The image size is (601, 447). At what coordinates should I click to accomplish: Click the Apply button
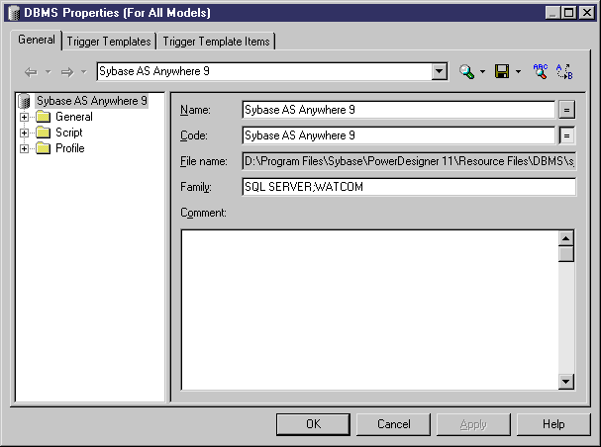pyautogui.click(x=473, y=424)
